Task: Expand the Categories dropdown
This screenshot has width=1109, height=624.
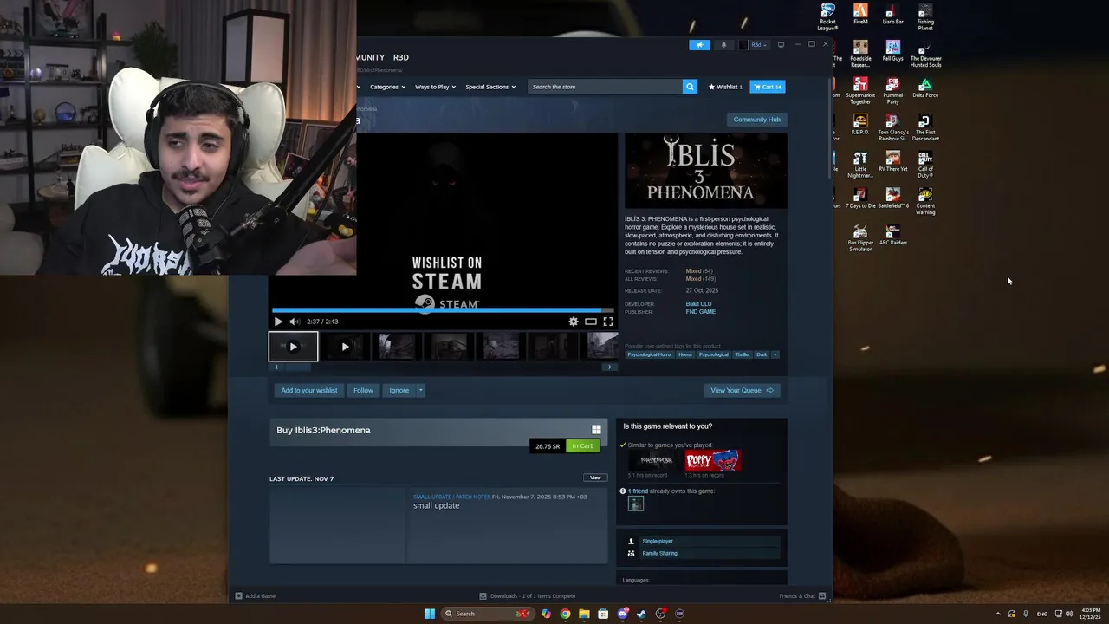Action: (x=387, y=87)
